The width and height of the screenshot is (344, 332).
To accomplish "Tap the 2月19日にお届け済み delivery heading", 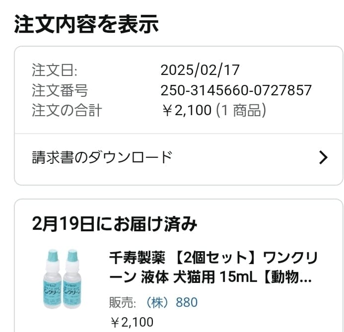I will [x=115, y=224].
